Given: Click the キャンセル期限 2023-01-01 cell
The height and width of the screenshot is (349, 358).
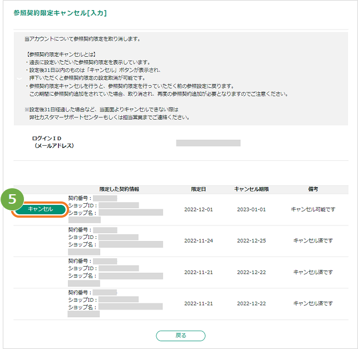Looking at the screenshot, I should point(251,209).
